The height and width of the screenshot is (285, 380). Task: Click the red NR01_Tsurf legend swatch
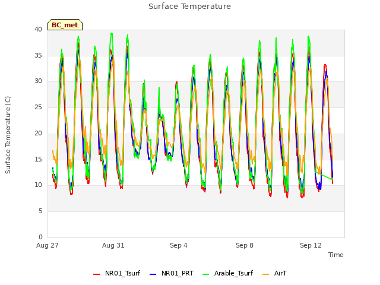coord(96,274)
